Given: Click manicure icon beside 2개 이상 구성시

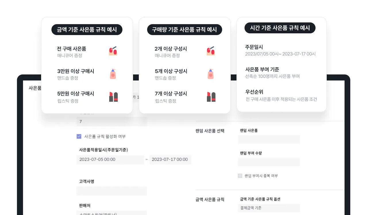Looking at the screenshot, I should [x=211, y=51].
